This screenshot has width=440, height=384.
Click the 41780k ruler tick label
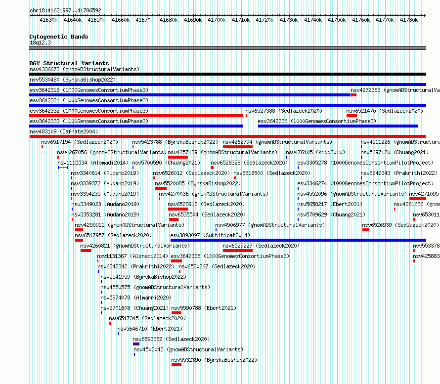409,20
